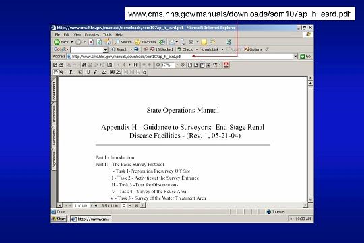Image resolution: width=364 pixels, height=243 pixels.
Task: Open the Bookmarks side tab
Action: click(54, 90)
